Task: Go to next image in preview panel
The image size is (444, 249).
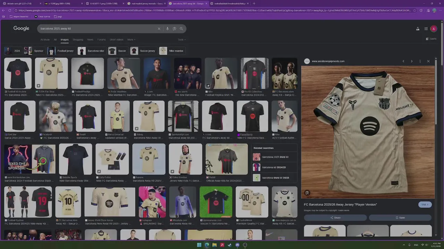Action: (x=411, y=61)
